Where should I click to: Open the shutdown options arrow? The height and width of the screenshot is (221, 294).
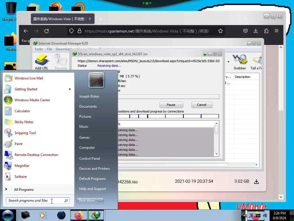[x=100, y=201]
